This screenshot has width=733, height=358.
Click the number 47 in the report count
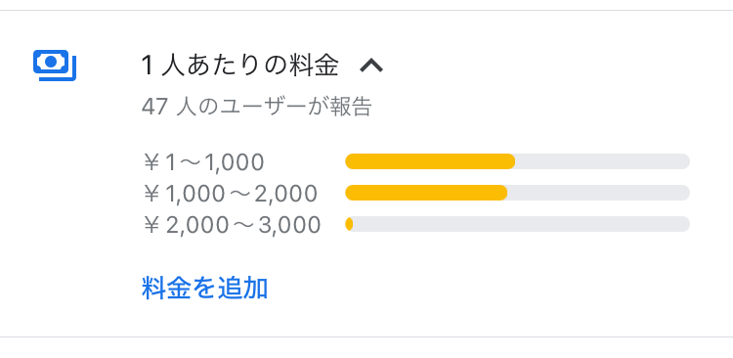[x=154, y=108]
